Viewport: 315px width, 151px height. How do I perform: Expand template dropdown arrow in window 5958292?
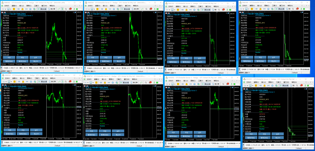click(x=175, y=84)
